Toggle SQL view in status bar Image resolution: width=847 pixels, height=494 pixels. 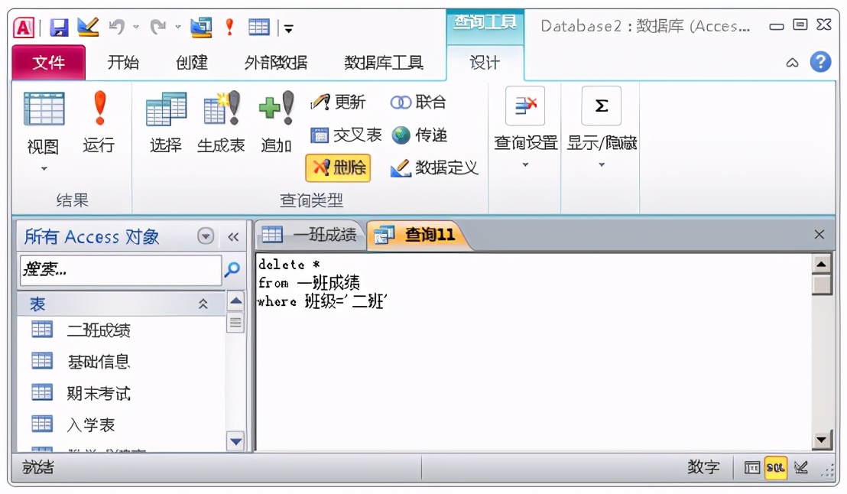point(775,467)
